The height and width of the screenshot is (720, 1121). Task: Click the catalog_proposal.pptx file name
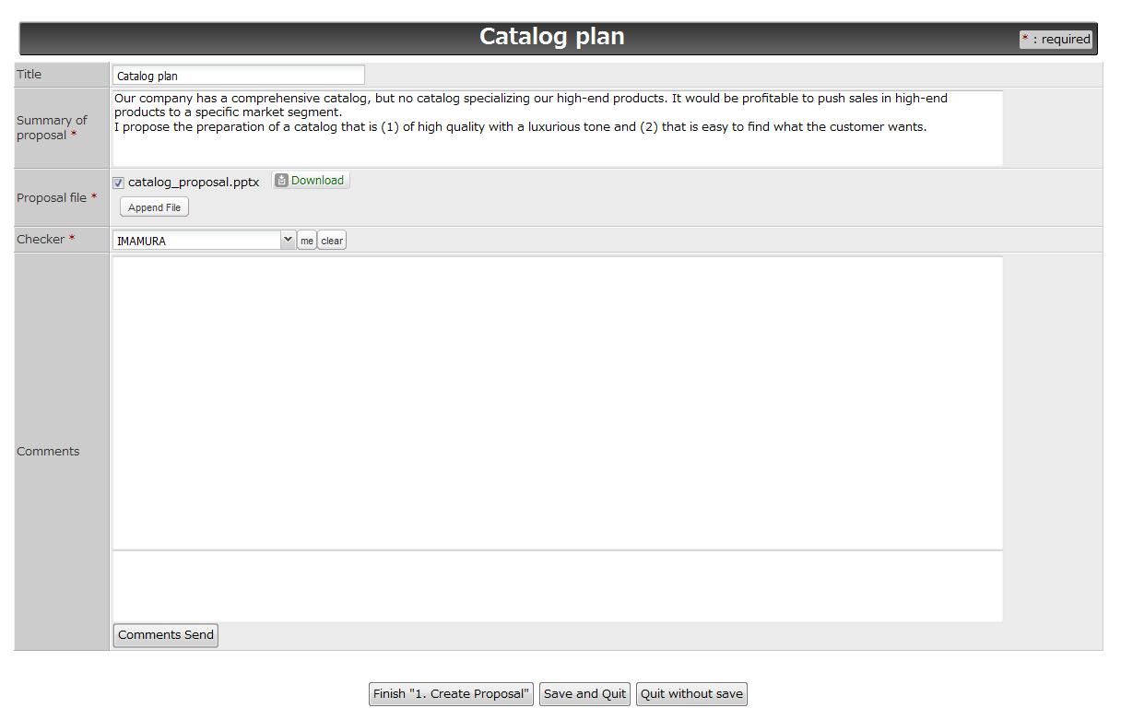194,182
